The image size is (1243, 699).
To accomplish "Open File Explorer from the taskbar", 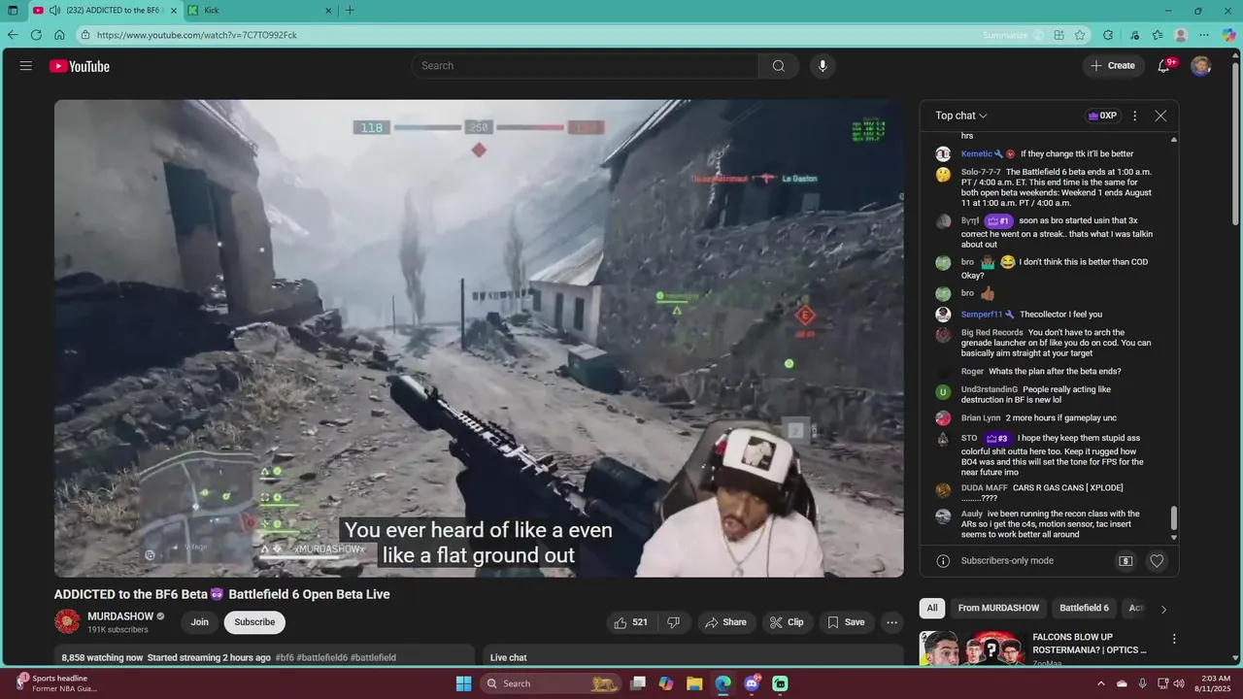I will coord(694,683).
